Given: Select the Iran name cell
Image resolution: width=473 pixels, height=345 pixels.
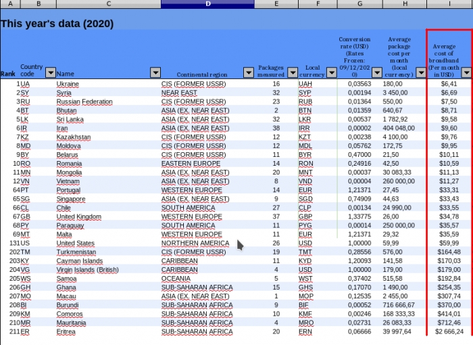Looking at the screenshot, I should [x=109, y=128].
